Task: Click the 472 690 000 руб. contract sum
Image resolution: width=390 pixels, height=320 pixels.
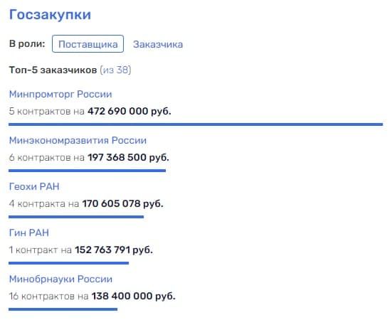Action: click(x=130, y=111)
